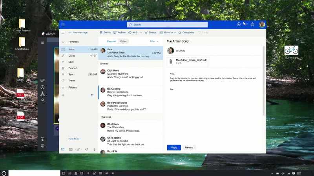Open Chet Gole's The Water Guy email
Viewport: 314px width, 176px height.
[x=131, y=128]
